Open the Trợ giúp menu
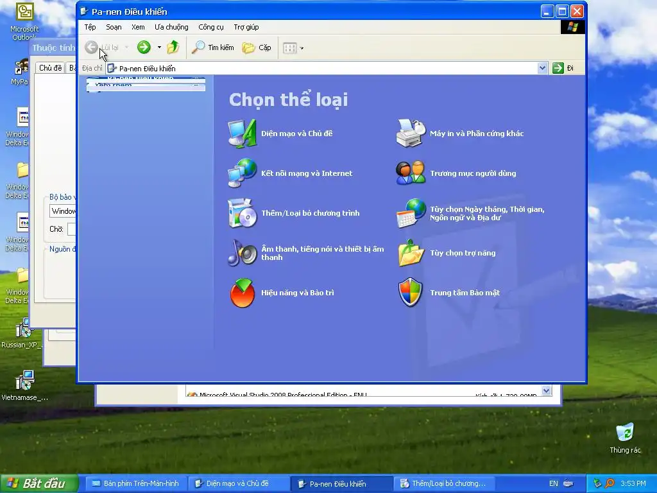This screenshot has width=657, height=493. (246, 27)
